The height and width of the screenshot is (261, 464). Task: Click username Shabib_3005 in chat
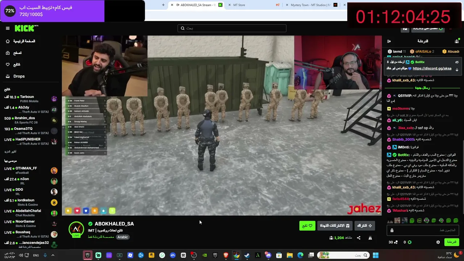pos(403,140)
